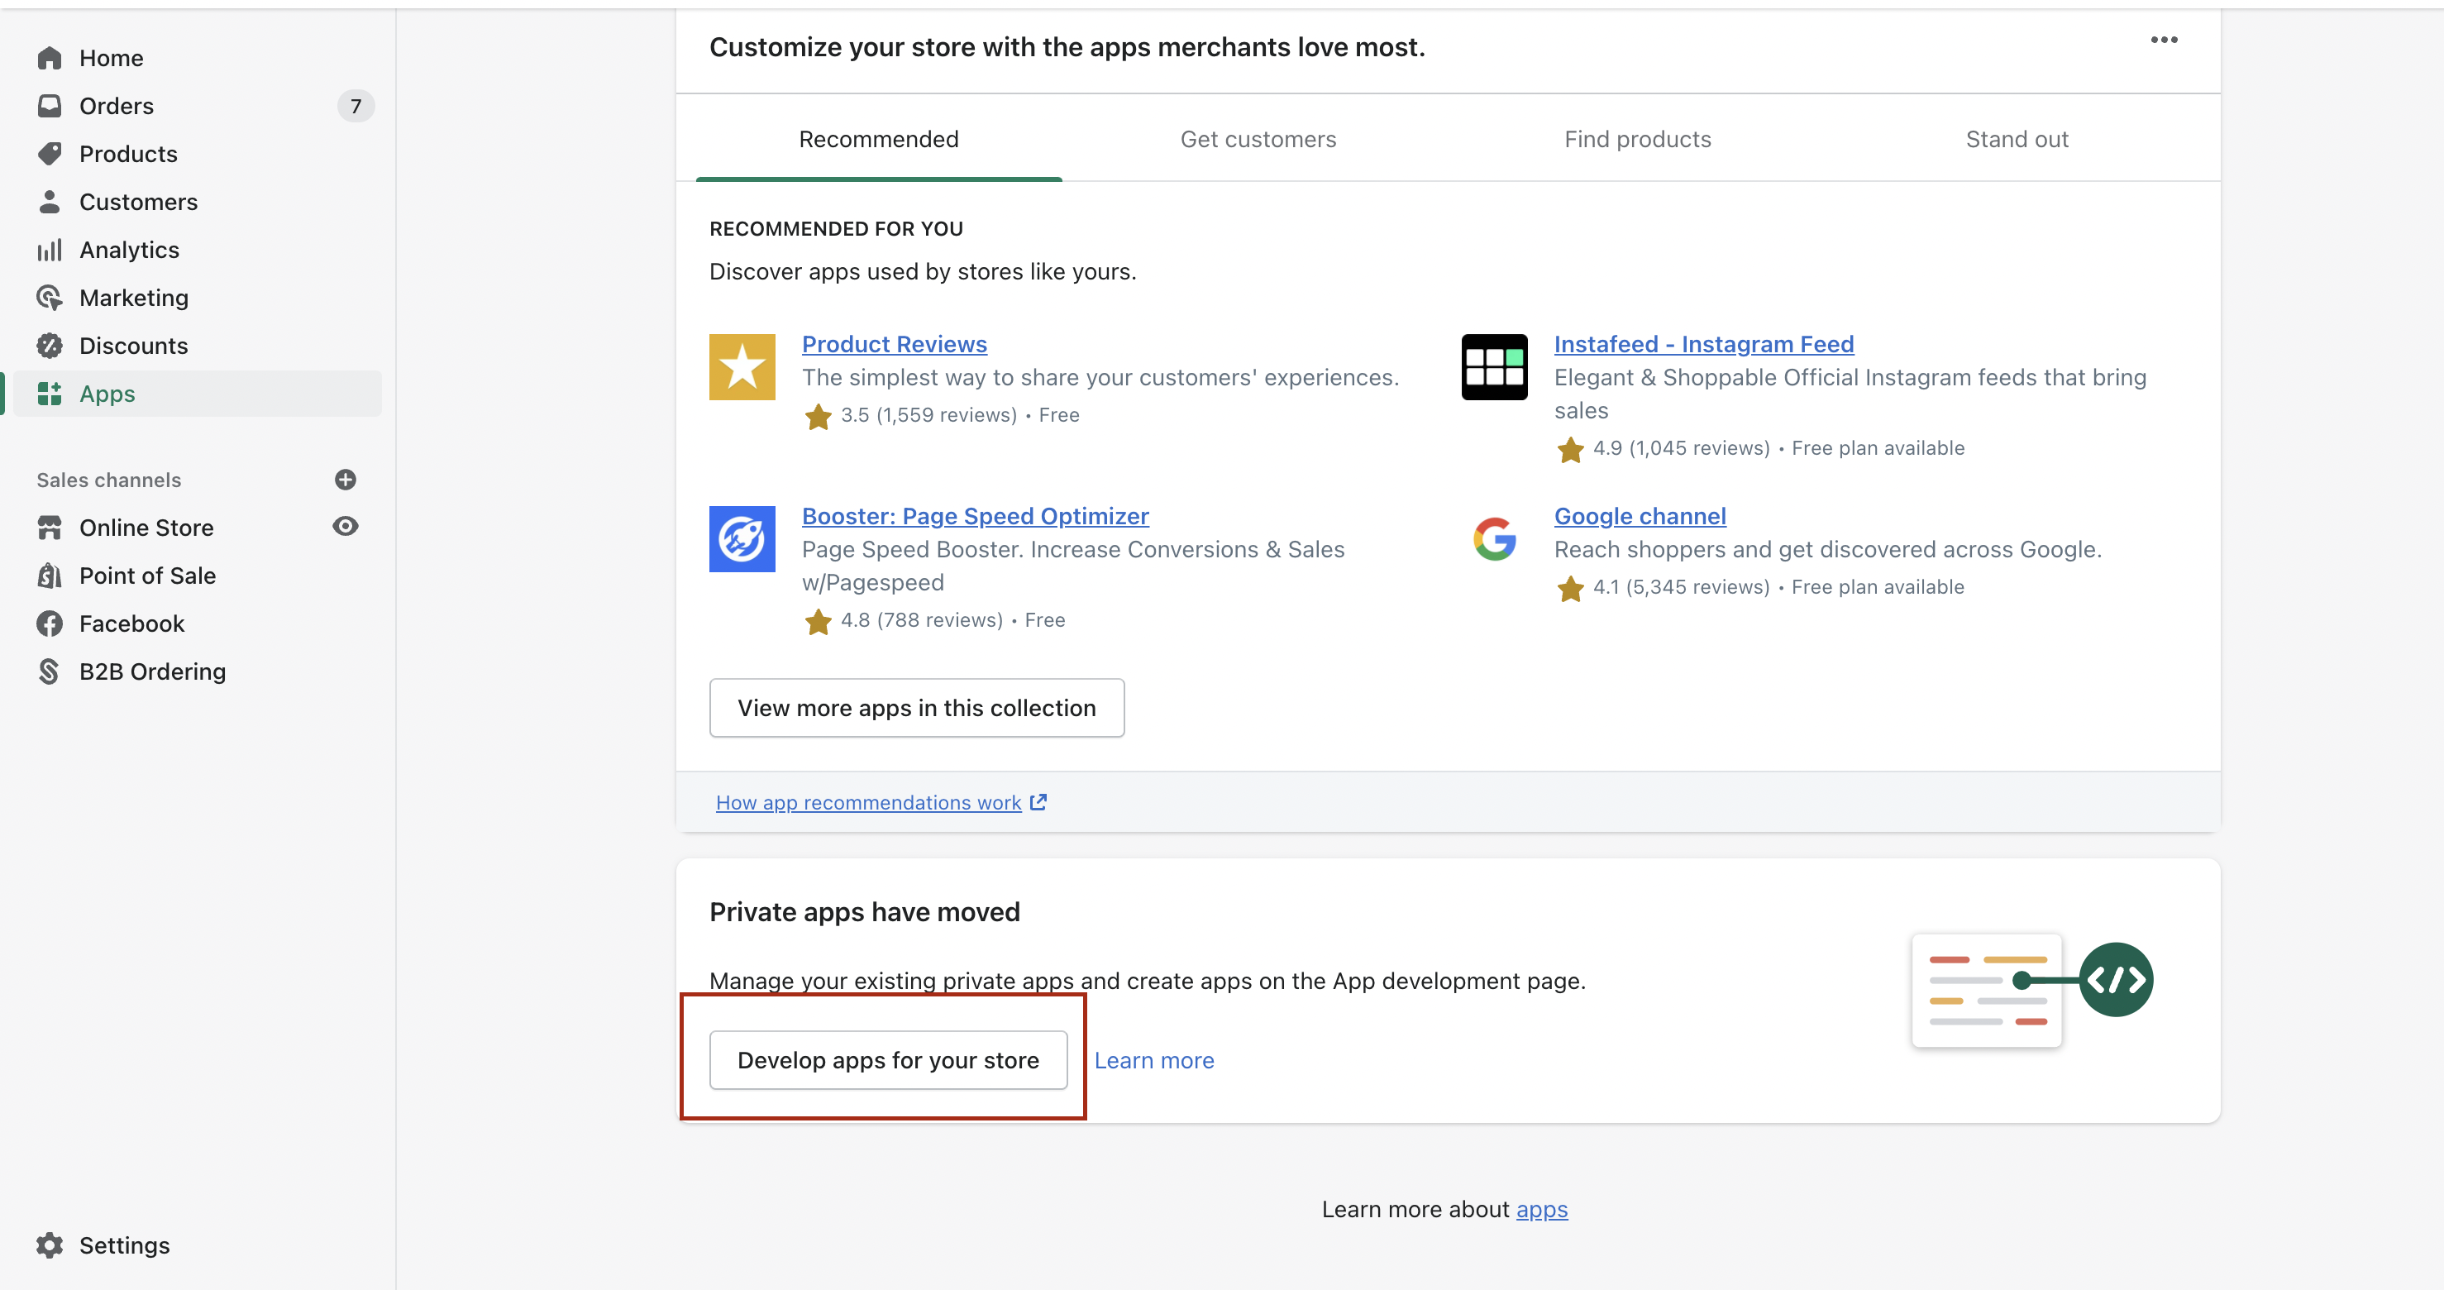Click the Orders count badge 7
Image resolution: width=2444 pixels, height=1290 pixels.
coord(356,105)
